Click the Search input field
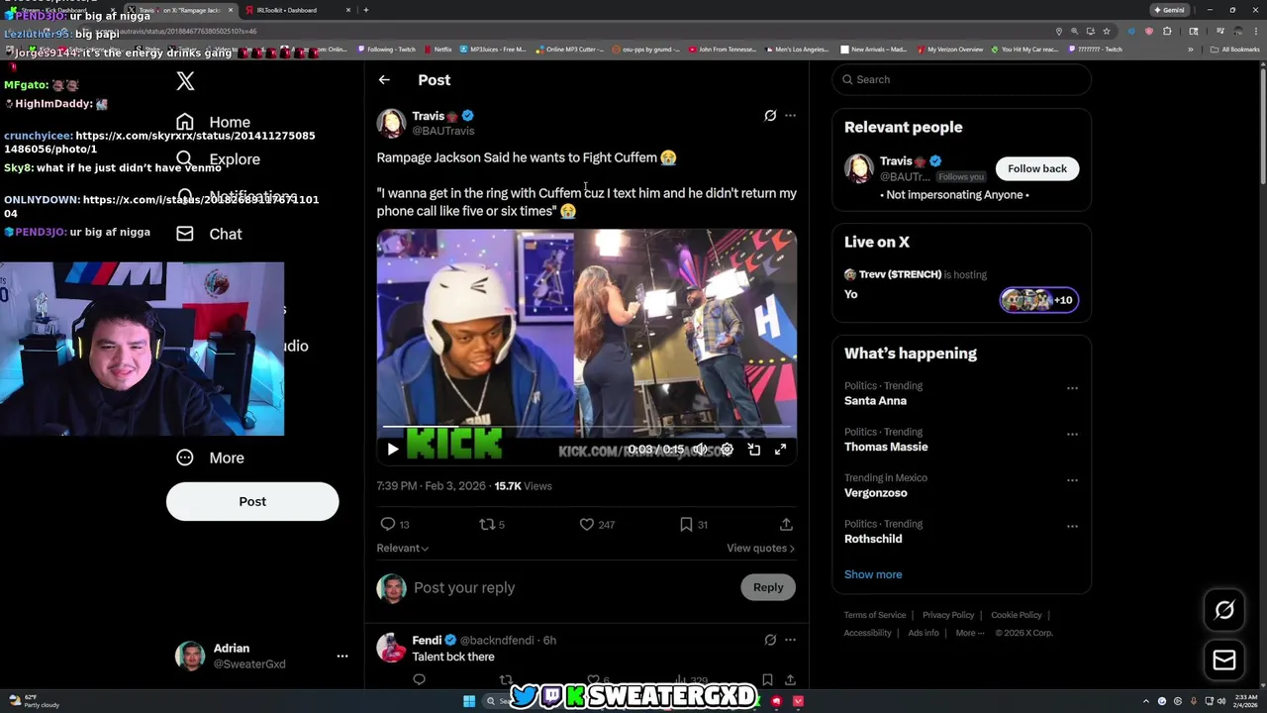1267x713 pixels. [x=961, y=79]
